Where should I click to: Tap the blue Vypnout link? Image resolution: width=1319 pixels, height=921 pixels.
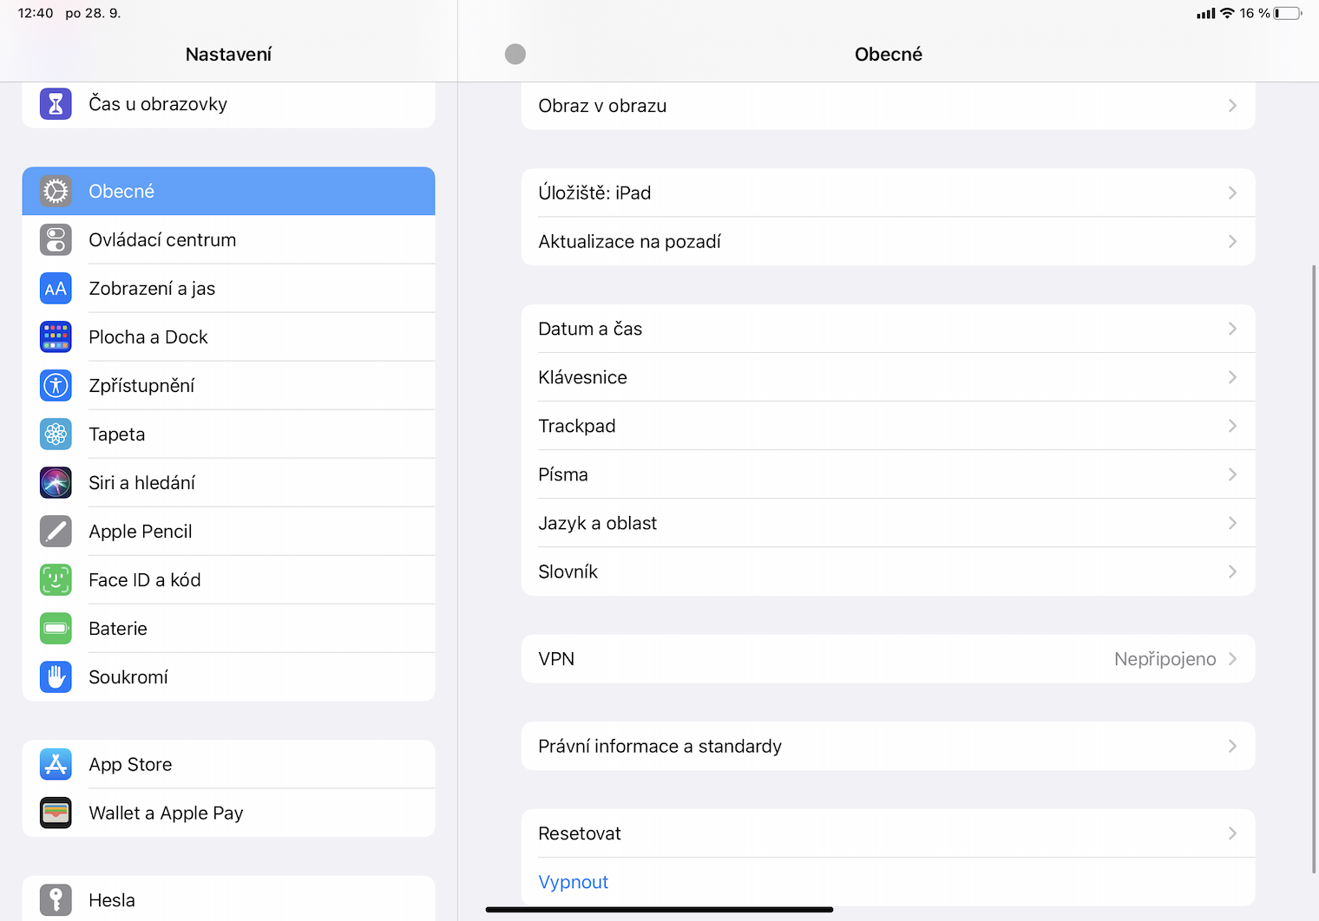coord(574,882)
